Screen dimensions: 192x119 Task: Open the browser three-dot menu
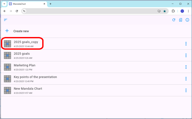pyautogui.click(x=188, y=11)
